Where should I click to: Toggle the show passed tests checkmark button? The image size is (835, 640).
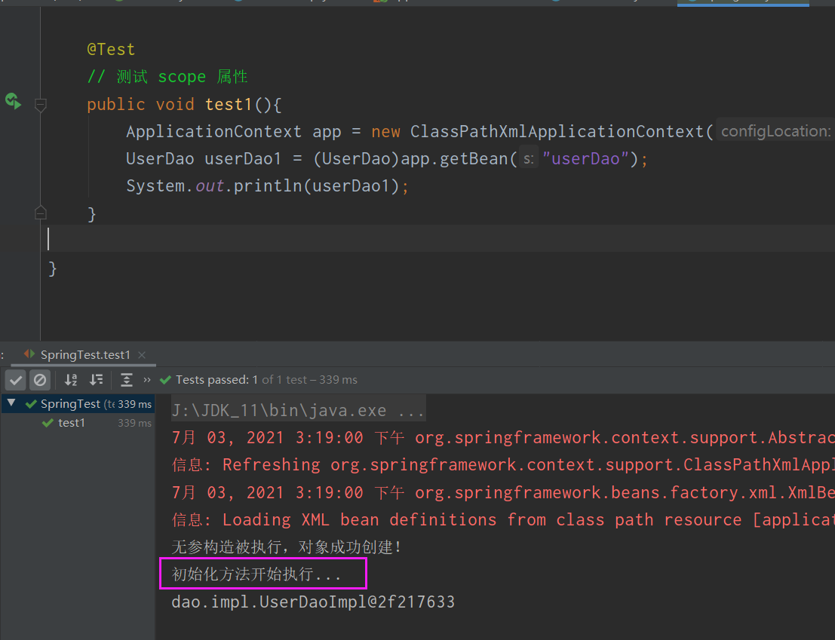pyautogui.click(x=15, y=380)
